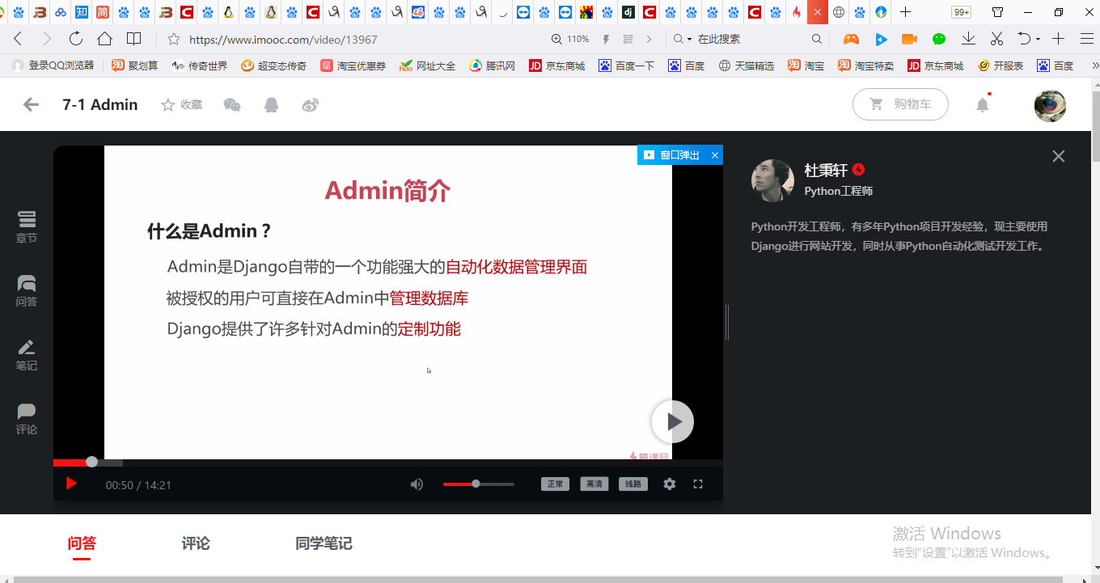This screenshot has height=583, width=1100.
Task: Close the active browser tab
Action: (x=817, y=12)
